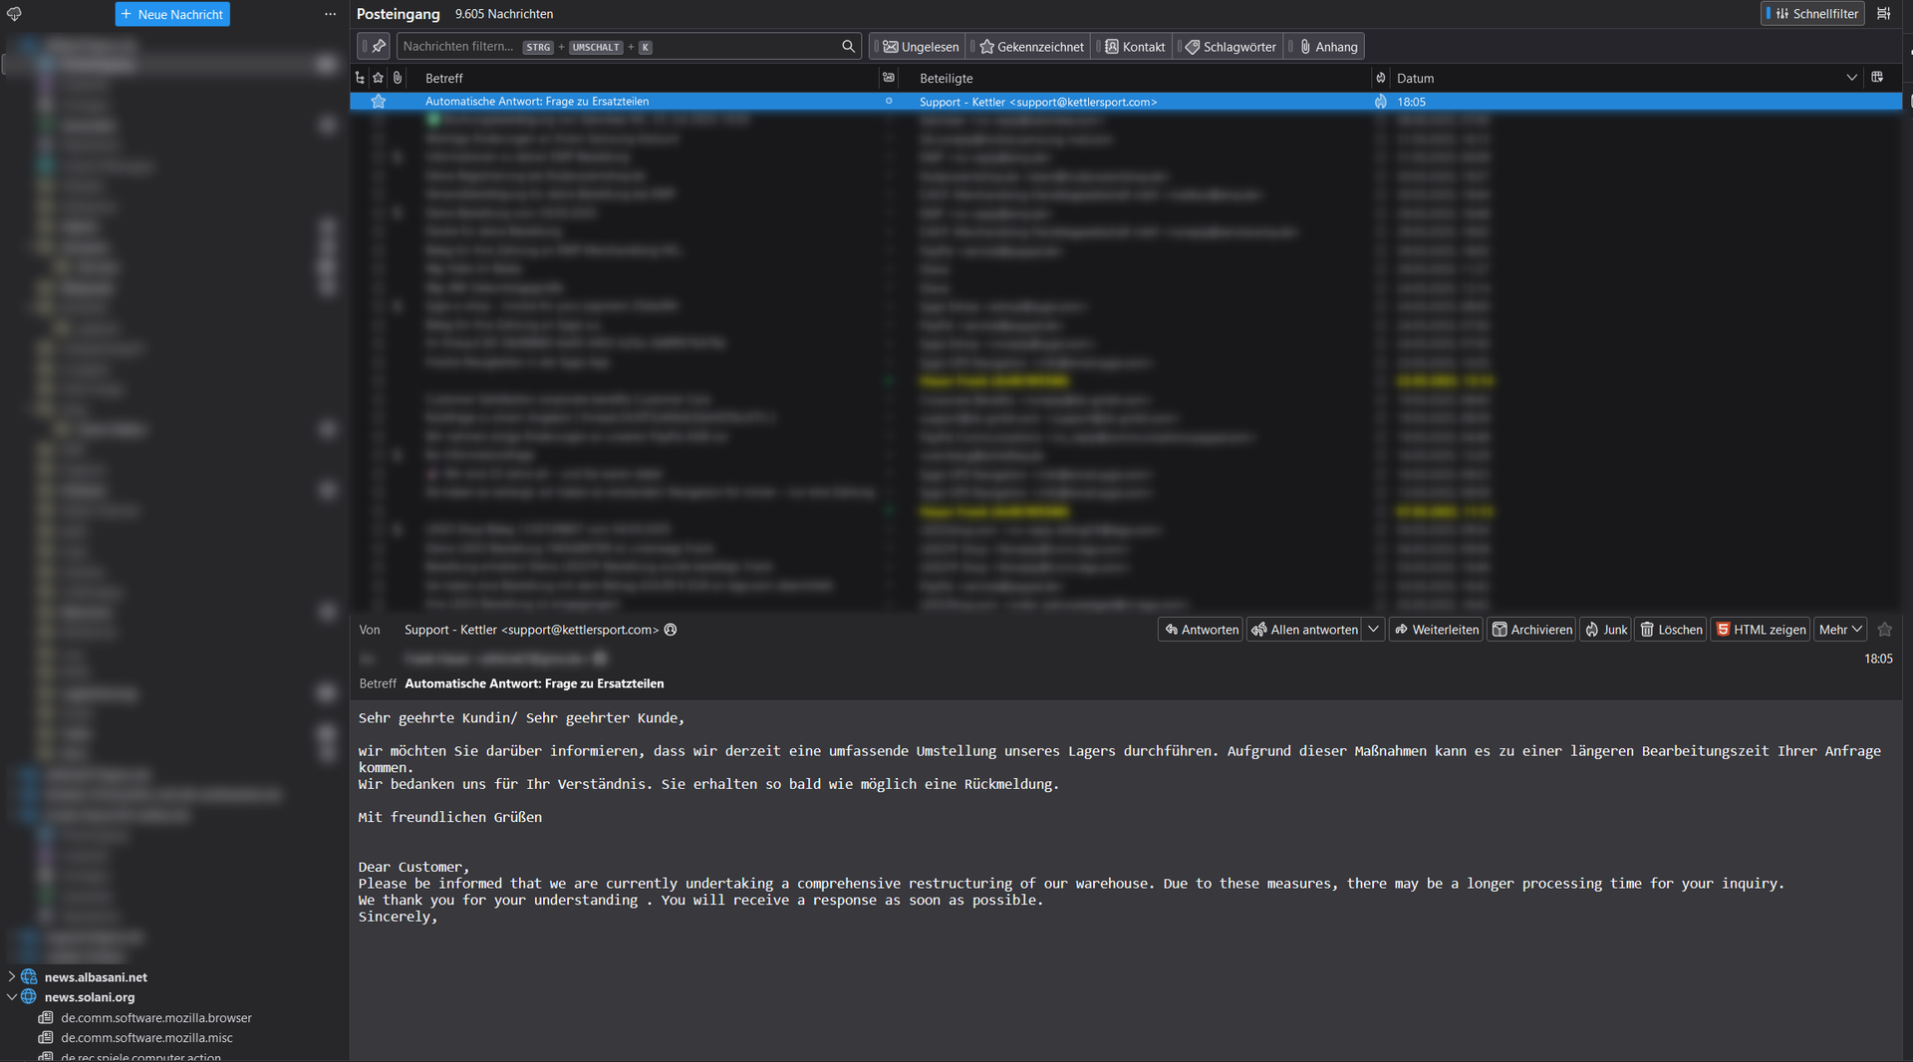Star the message in the header pane

click(1884, 630)
